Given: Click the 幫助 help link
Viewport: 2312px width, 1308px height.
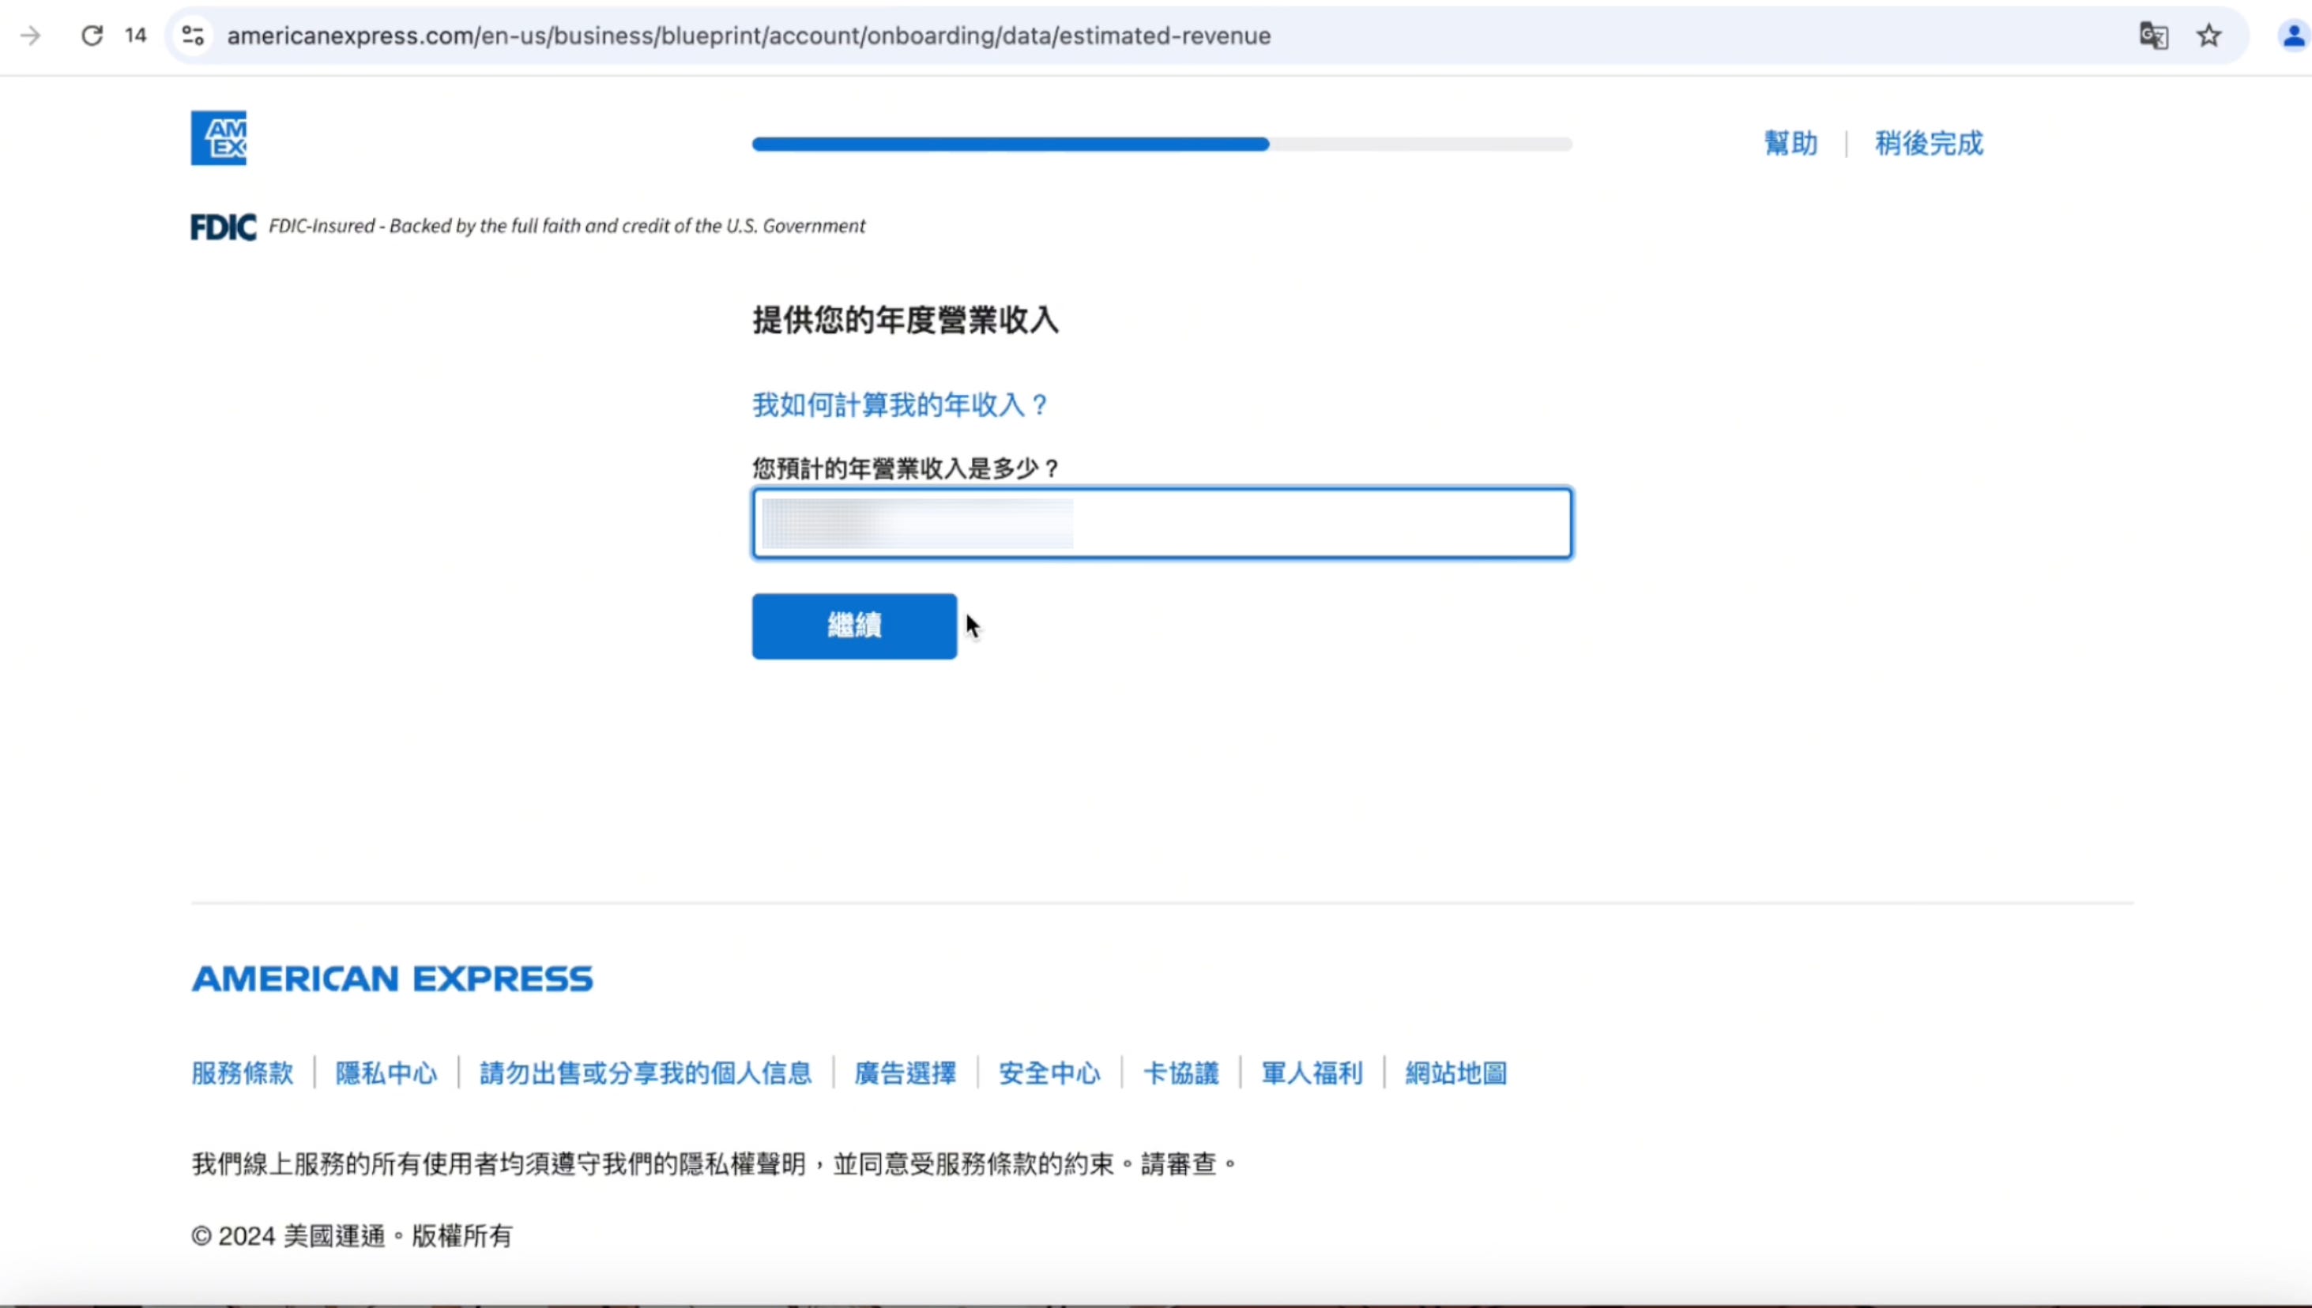Looking at the screenshot, I should [x=1790, y=144].
